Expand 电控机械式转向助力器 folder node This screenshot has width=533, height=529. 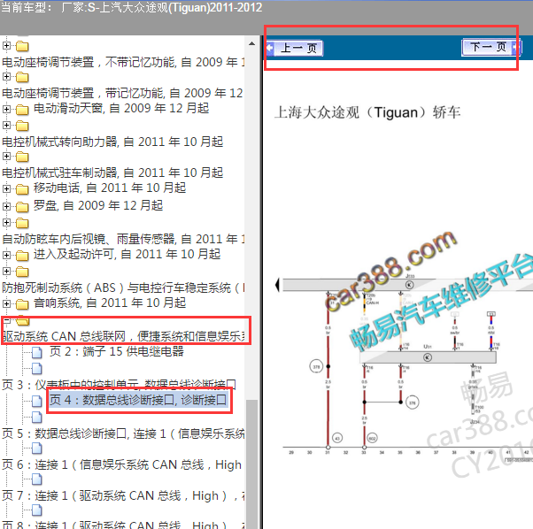point(6,125)
